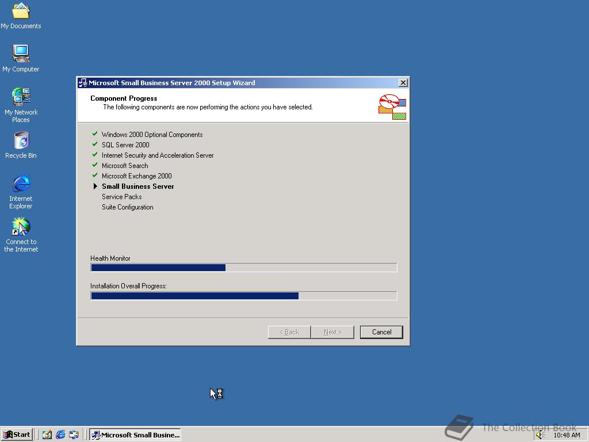Click the Show Desktop quick launch icon
The height and width of the screenshot is (442, 589).
(x=47, y=435)
